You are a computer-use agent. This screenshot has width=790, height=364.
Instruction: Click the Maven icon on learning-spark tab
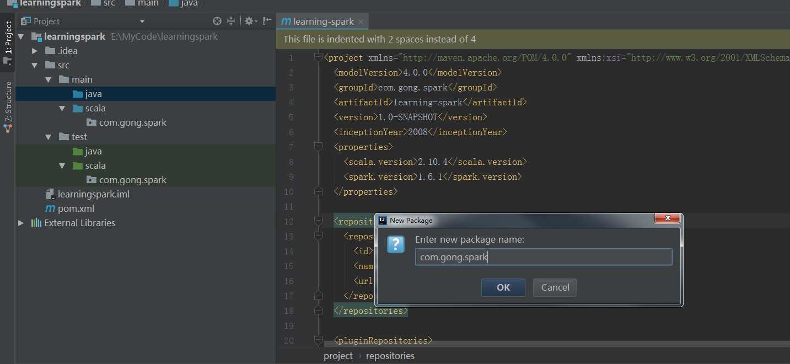(286, 22)
